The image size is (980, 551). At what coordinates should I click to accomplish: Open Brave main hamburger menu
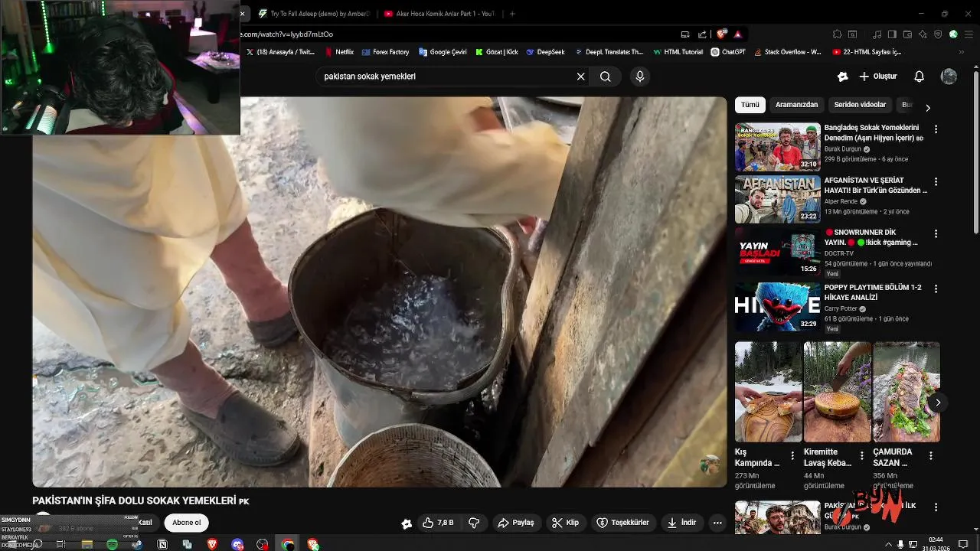pyautogui.click(x=969, y=34)
